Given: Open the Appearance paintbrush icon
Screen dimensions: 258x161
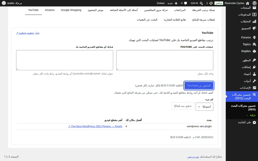Looking at the screenshot, I should pyautogui.click(x=255, y=60).
